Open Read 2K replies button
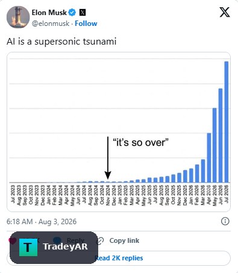238x273 pixels. pos(119,258)
